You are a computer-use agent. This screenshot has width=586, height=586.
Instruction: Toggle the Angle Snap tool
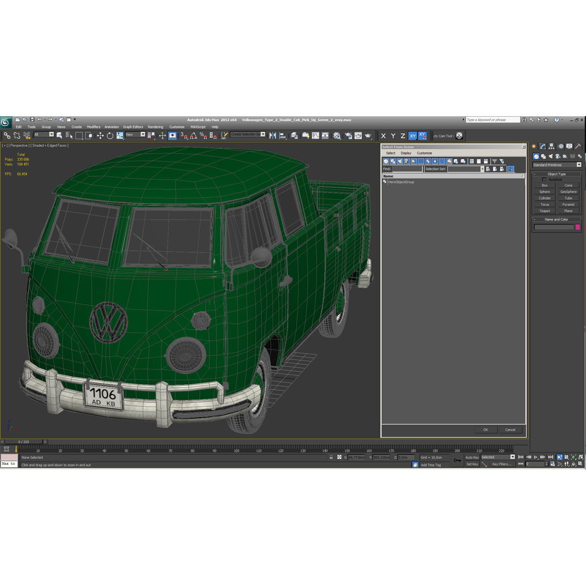pos(193,135)
